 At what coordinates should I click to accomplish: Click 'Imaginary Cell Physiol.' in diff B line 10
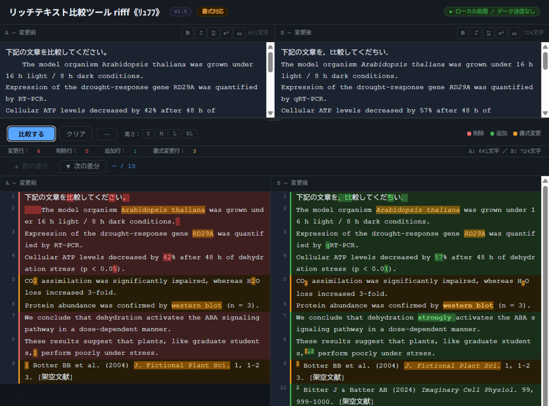pyautogui.click(x=469, y=390)
